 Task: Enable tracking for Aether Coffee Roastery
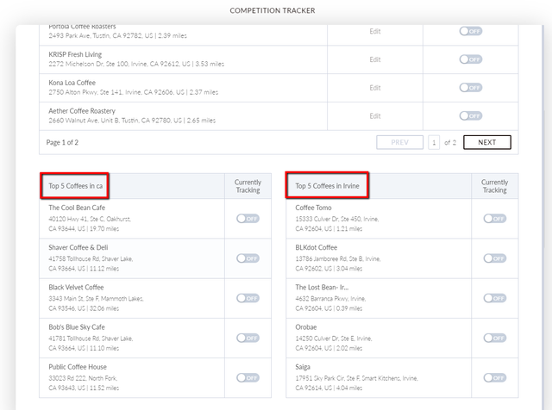tap(470, 115)
